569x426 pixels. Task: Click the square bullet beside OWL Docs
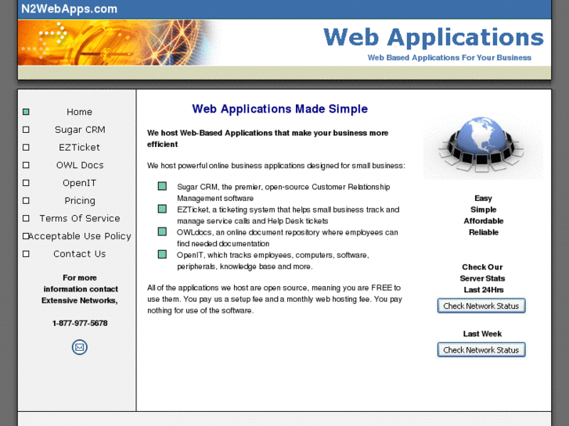(x=26, y=165)
